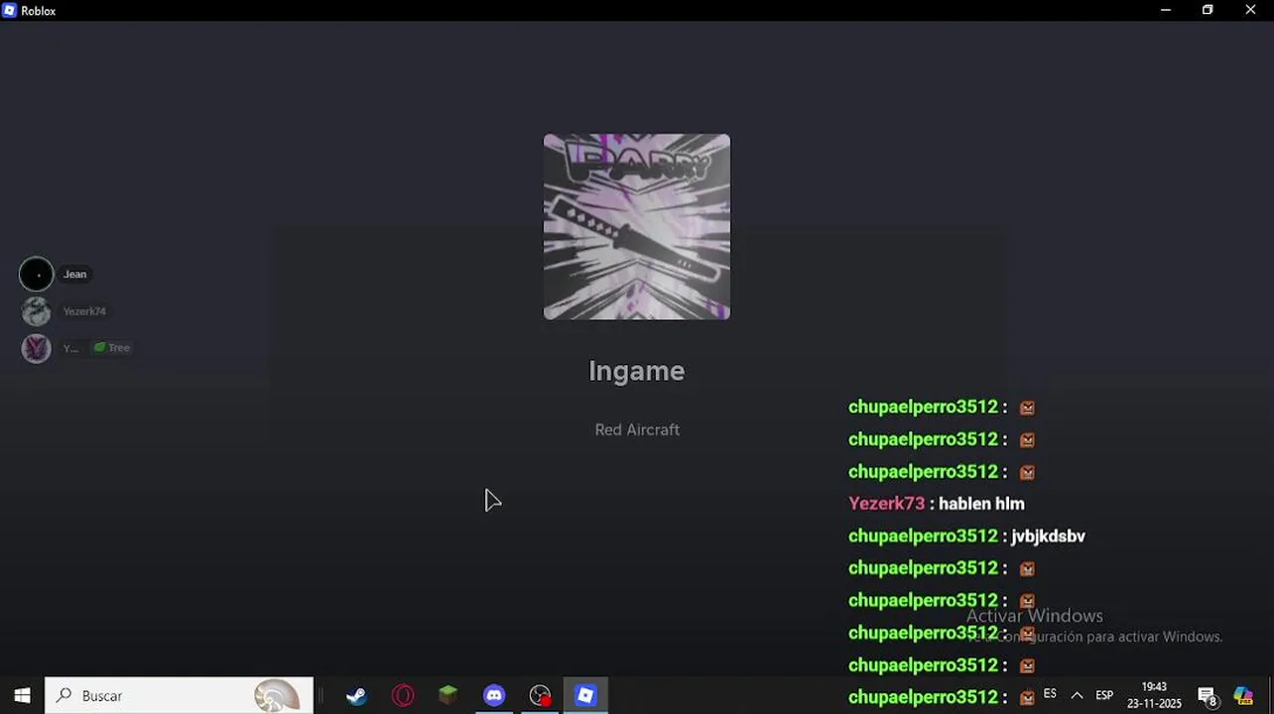Open the ESP keyboard language selector
This screenshot has width=1274, height=714.
1104,696
